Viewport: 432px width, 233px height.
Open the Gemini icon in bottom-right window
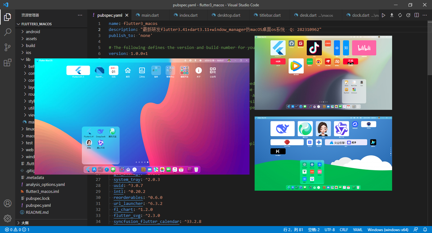318,142
